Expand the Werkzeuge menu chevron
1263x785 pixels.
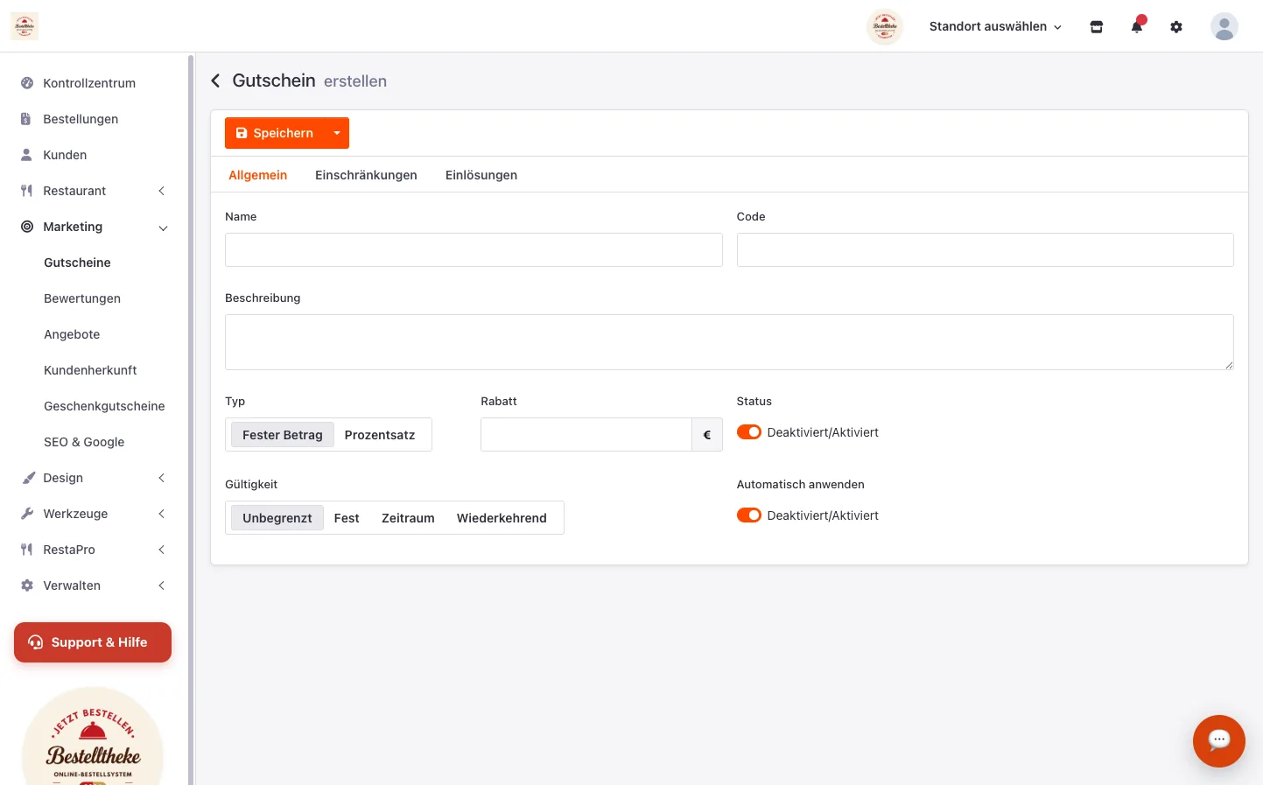pos(161,514)
